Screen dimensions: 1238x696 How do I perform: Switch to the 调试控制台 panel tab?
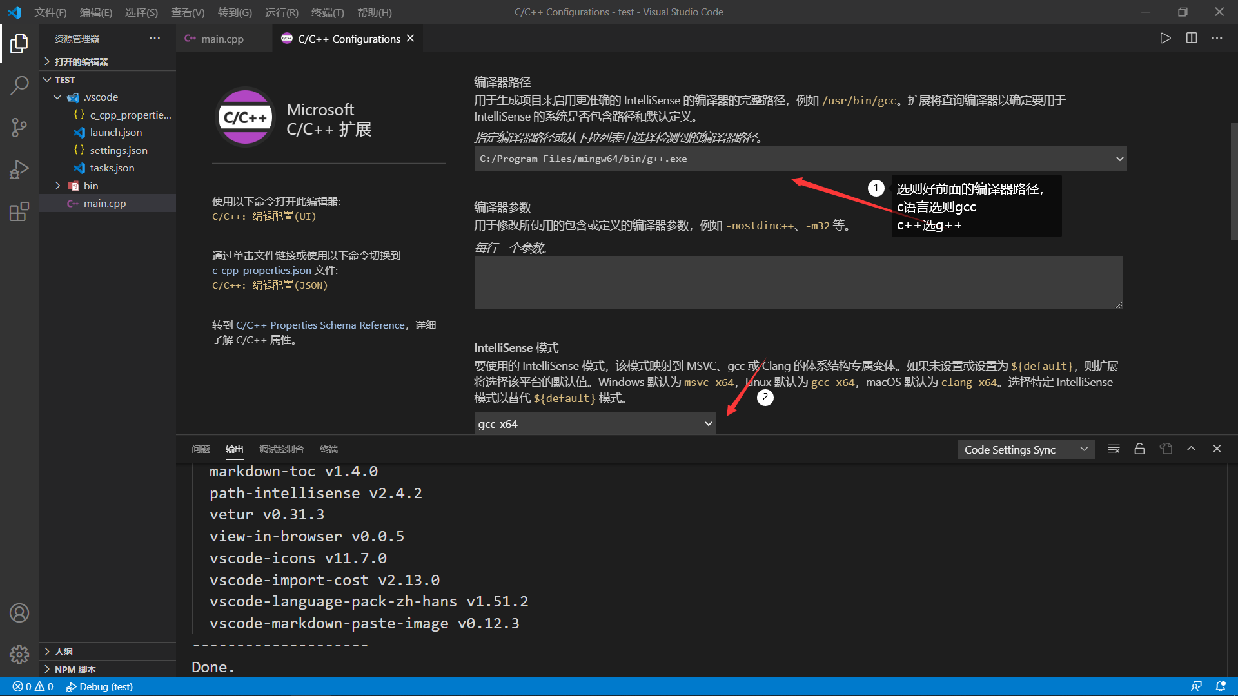pyautogui.click(x=281, y=449)
